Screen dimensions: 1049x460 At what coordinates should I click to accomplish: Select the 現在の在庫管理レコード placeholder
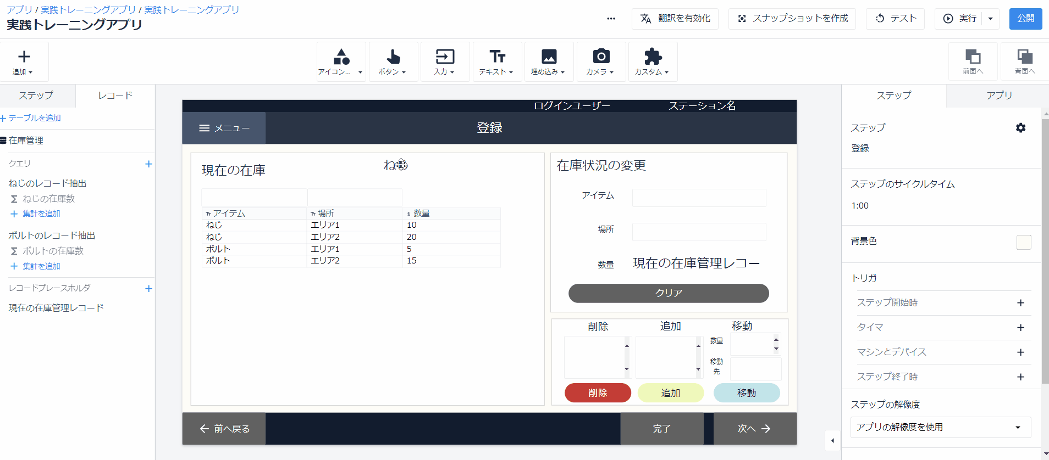point(56,308)
